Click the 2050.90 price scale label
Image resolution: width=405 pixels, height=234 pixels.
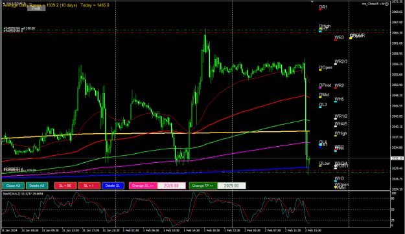tap(397, 85)
